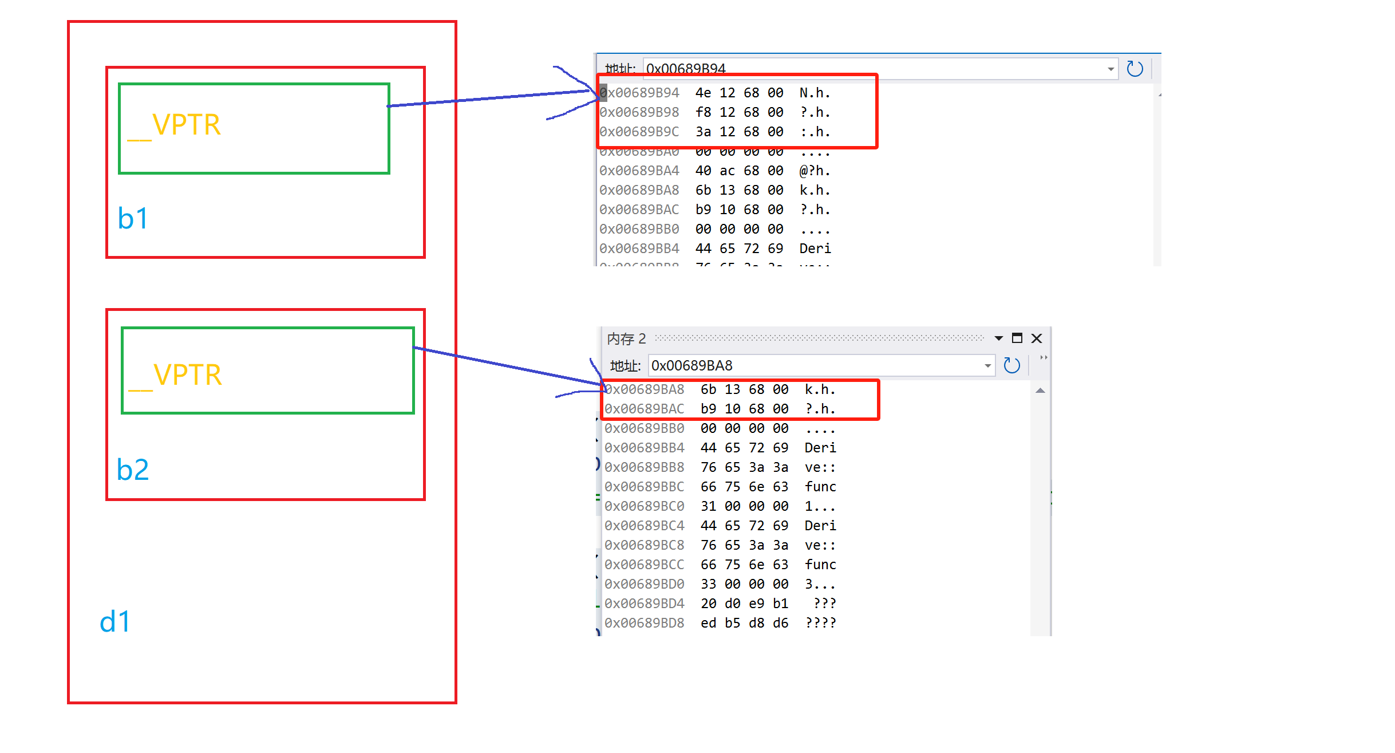Image resolution: width=1395 pixels, height=753 pixels.
Task: Close the 内存 2 panel
Action: 1037,338
